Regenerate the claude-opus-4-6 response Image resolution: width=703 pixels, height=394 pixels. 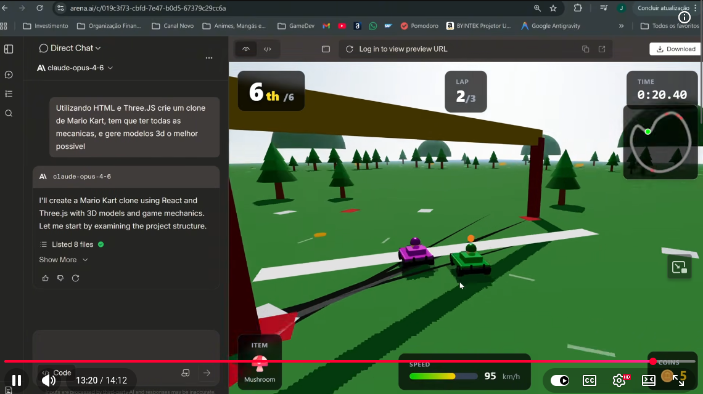click(x=76, y=278)
